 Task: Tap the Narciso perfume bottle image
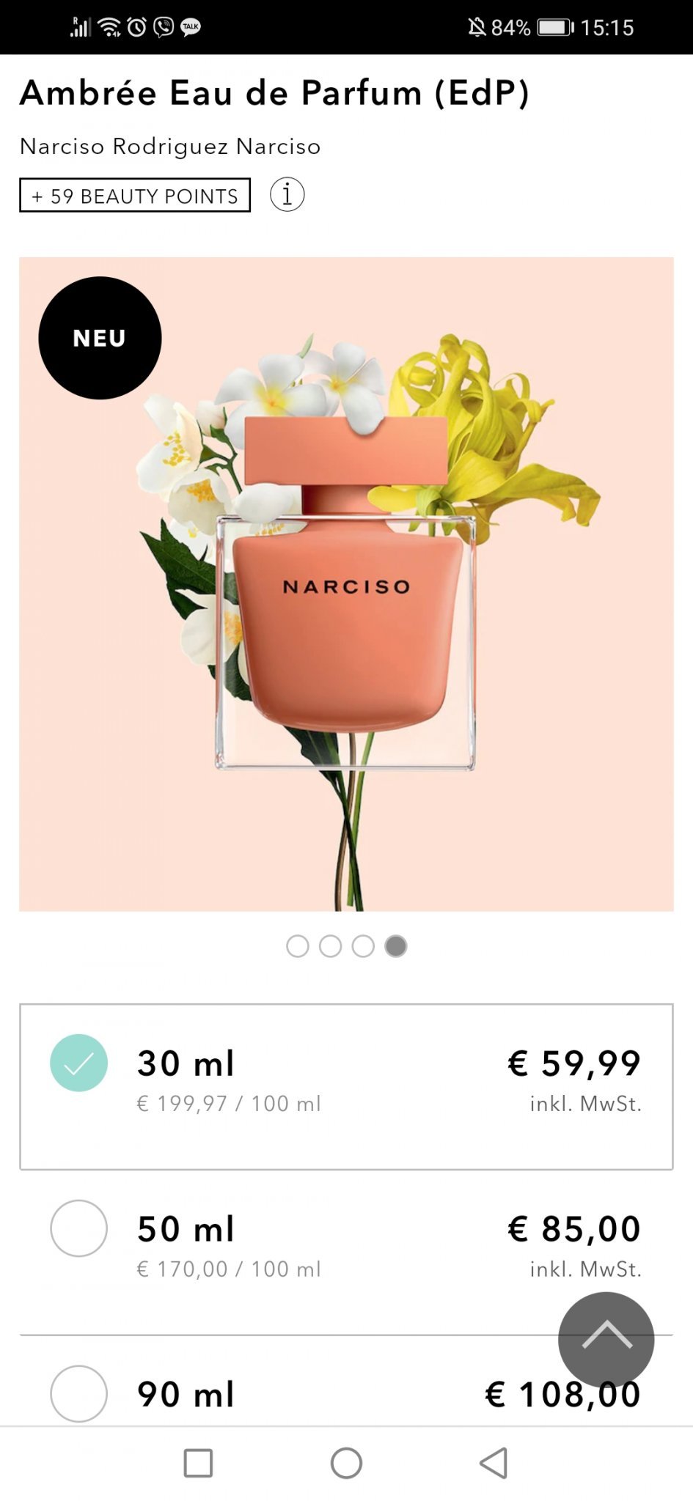coord(346,584)
